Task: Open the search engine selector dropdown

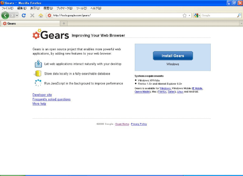Action: pyautogui.click(x=197, y=15)
